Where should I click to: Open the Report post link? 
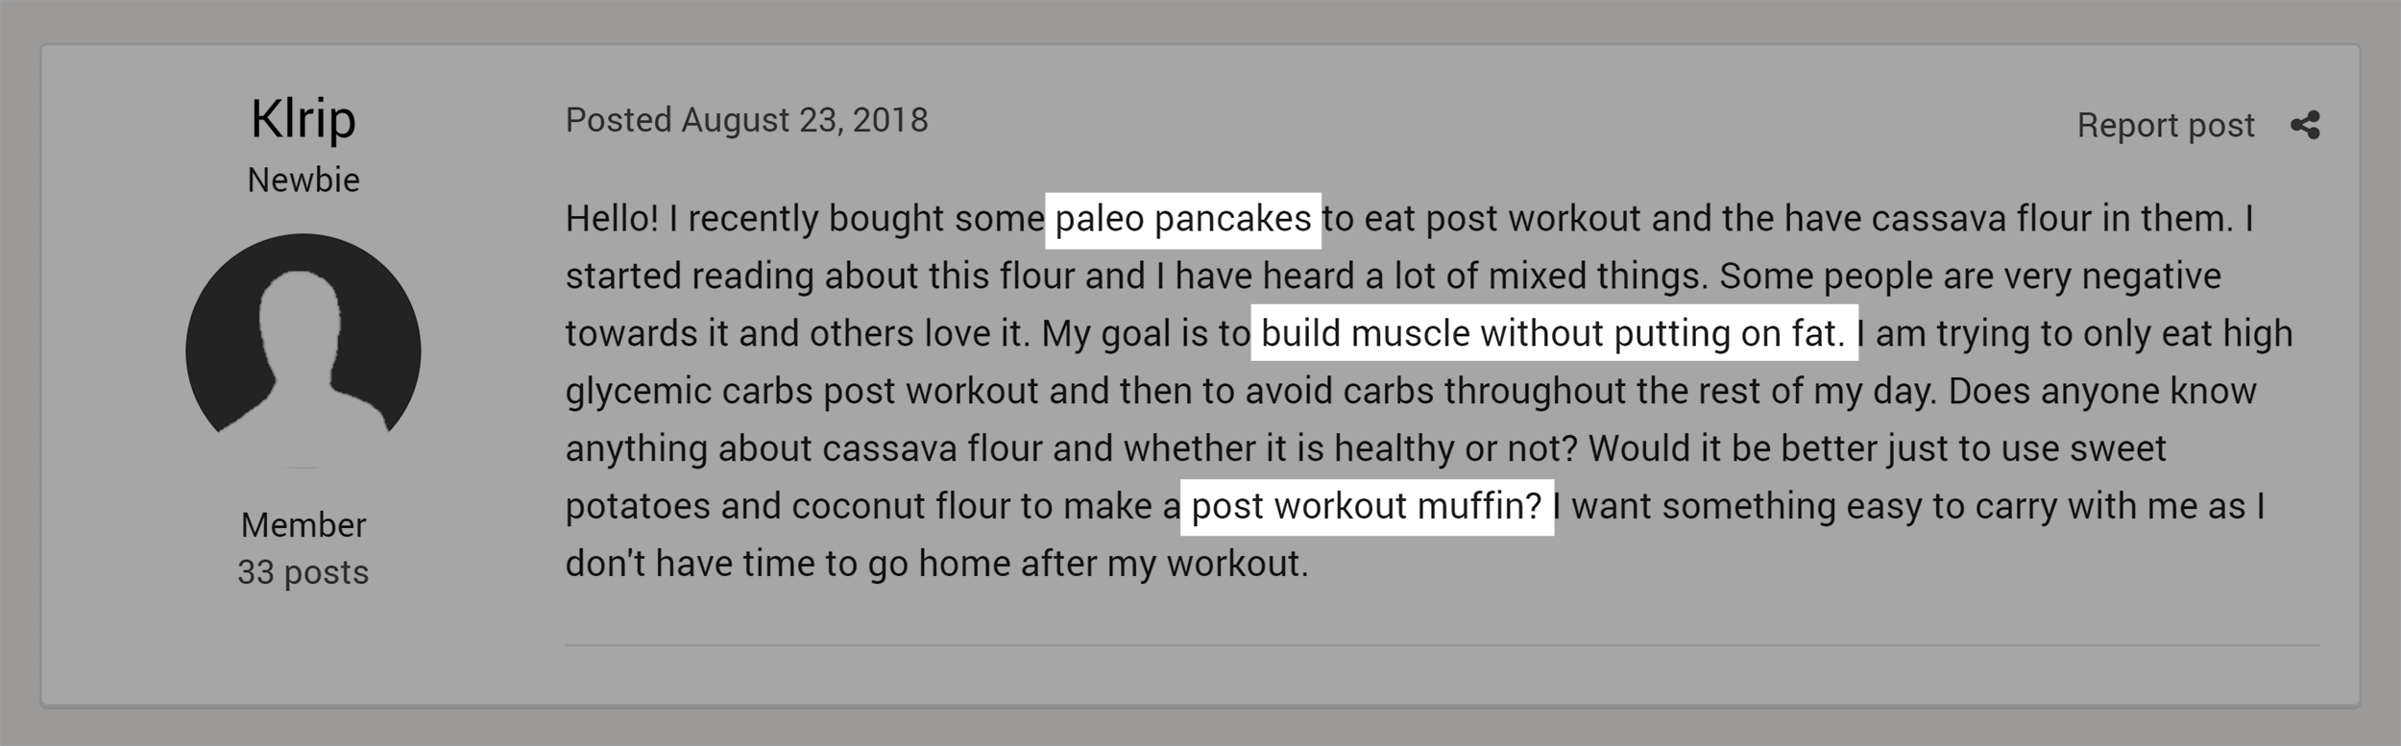click(x=2165, y=125)
